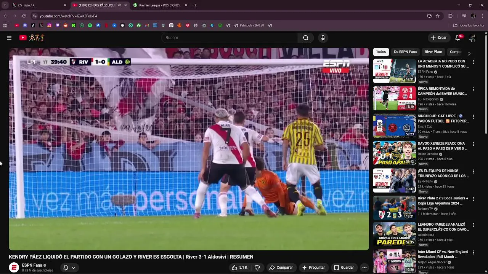
Task: Open the YouTube account avatar menu
Action: click(472, 38)
